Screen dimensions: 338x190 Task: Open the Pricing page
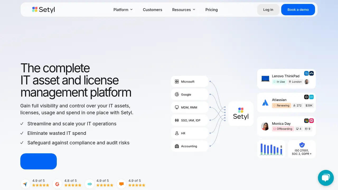212,9
